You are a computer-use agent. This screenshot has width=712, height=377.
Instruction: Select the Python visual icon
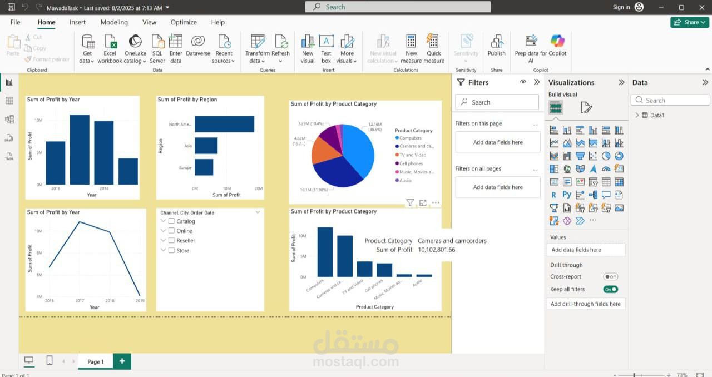tap(566, 194)
